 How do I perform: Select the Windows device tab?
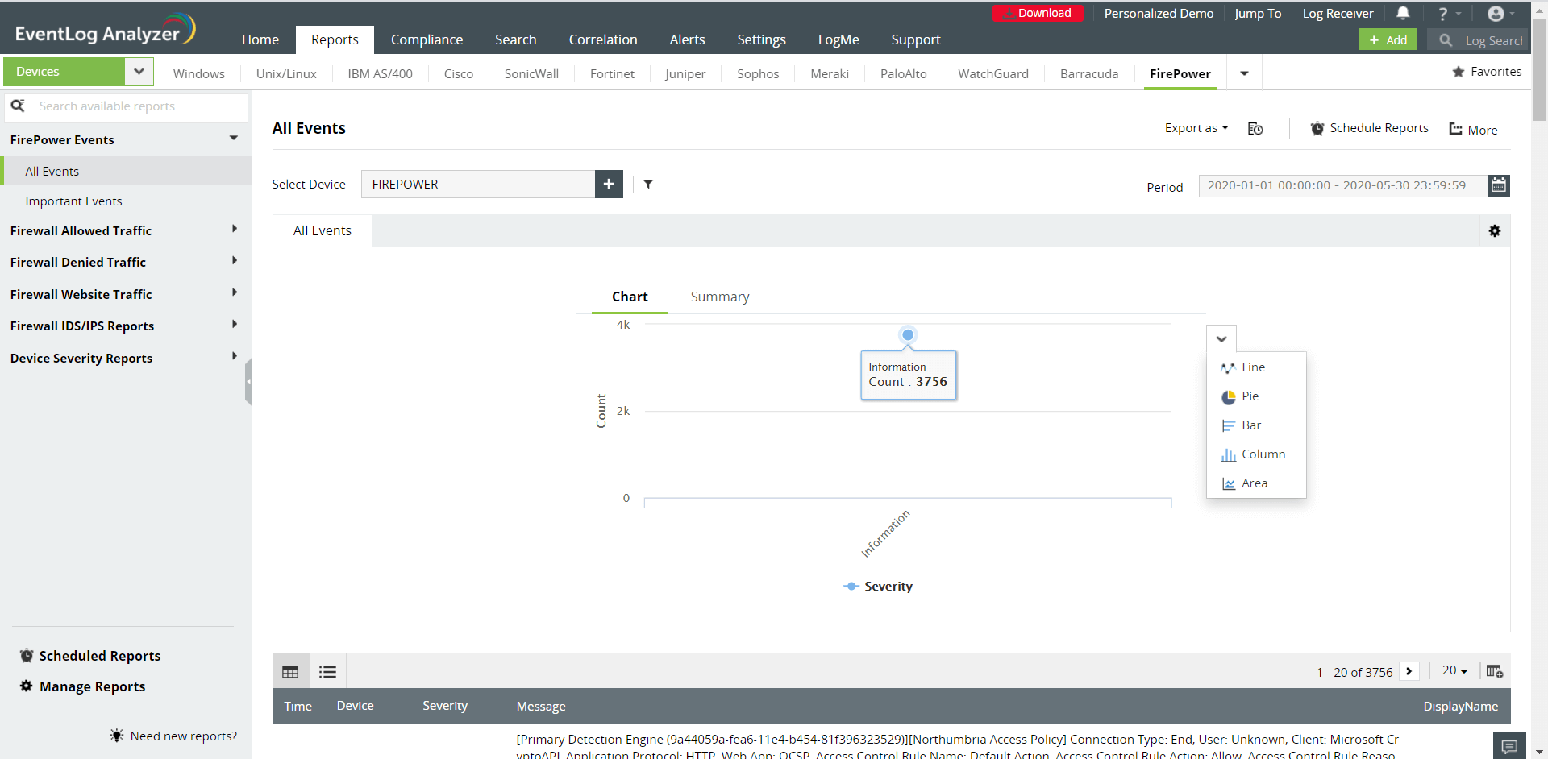click(x=199, y=73)
